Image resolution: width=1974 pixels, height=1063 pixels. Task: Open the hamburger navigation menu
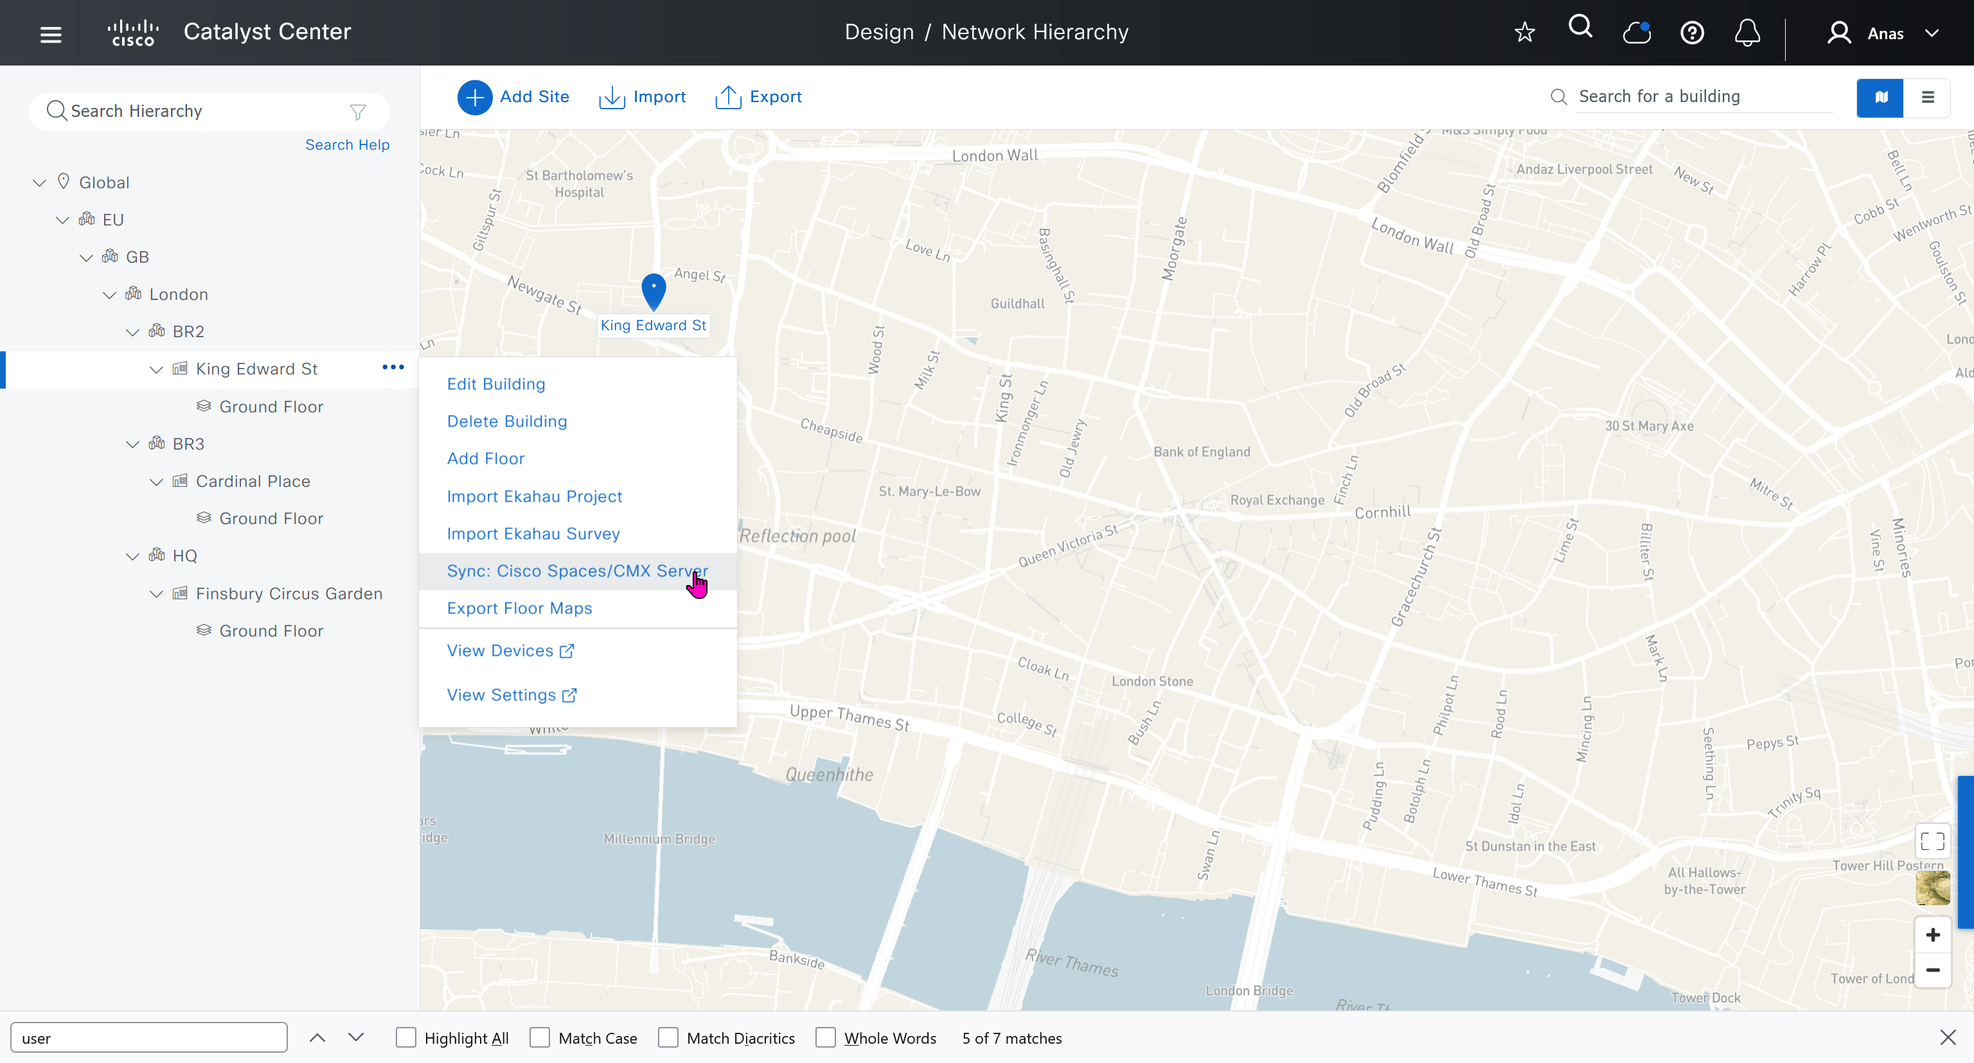51,33
